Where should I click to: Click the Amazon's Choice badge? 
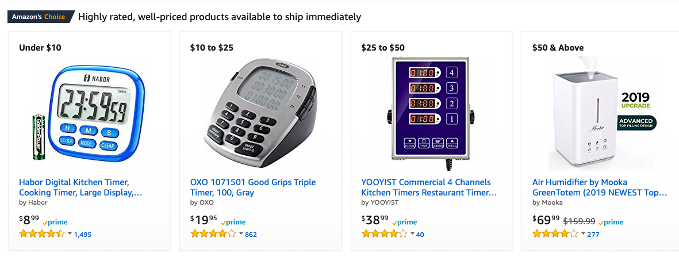coord(40,17)
